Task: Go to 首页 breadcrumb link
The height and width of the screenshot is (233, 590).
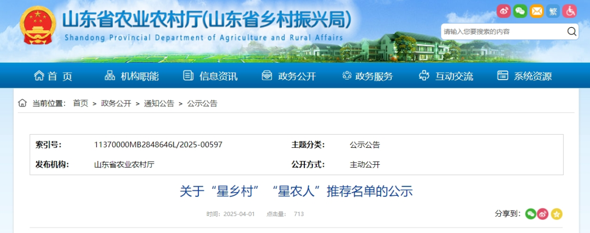Action: tap(80, 103)
